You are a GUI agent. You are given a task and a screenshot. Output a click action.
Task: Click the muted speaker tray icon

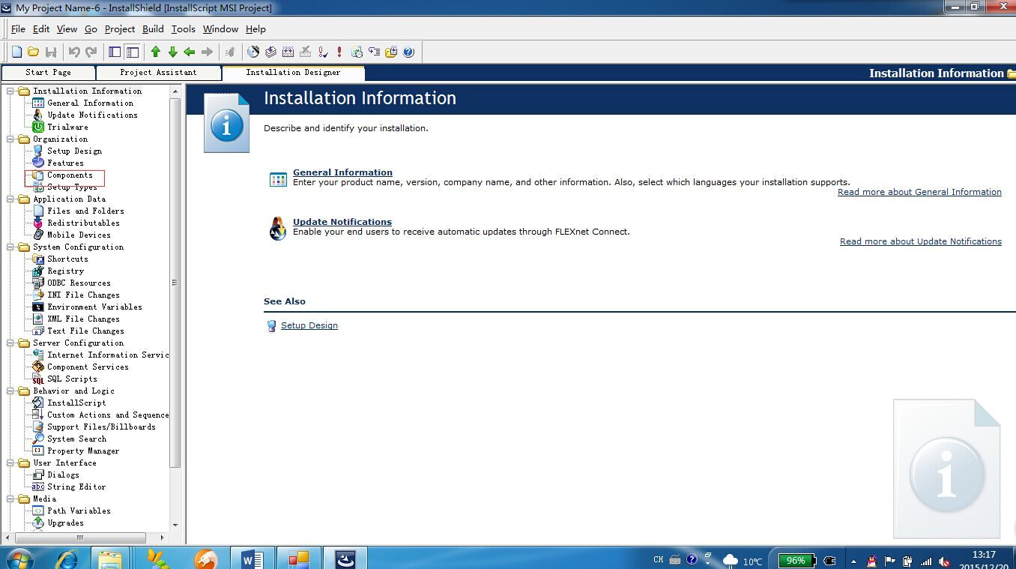coord(945,561)
